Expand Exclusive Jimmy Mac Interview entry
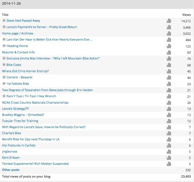Viewport: 194px width, 182px height. [4, 58]
